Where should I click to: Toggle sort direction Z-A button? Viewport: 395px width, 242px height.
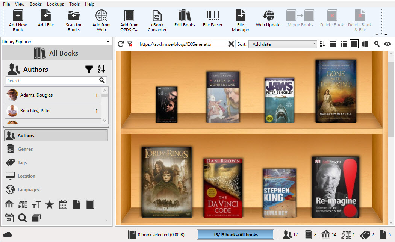coord(322,44)
